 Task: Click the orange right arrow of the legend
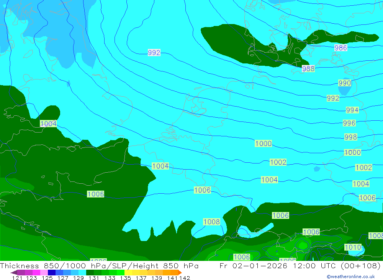pyautogui.click(x=180, y=272)
